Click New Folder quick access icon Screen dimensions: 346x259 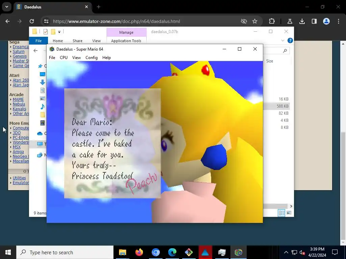(53, 32)
